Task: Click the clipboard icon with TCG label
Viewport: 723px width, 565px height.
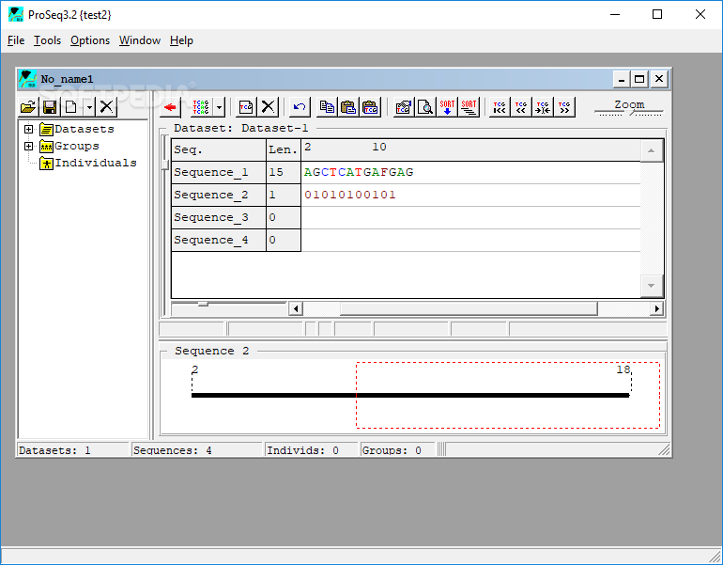Action: point(370,107)
